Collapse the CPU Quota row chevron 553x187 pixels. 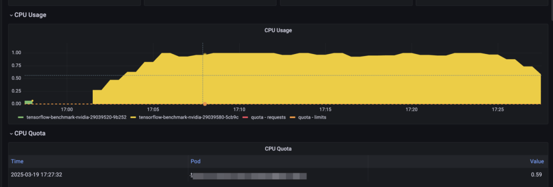click(11, 133)
